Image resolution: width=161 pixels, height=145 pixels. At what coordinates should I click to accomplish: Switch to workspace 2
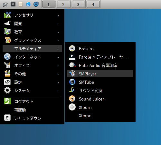[63, 5]
